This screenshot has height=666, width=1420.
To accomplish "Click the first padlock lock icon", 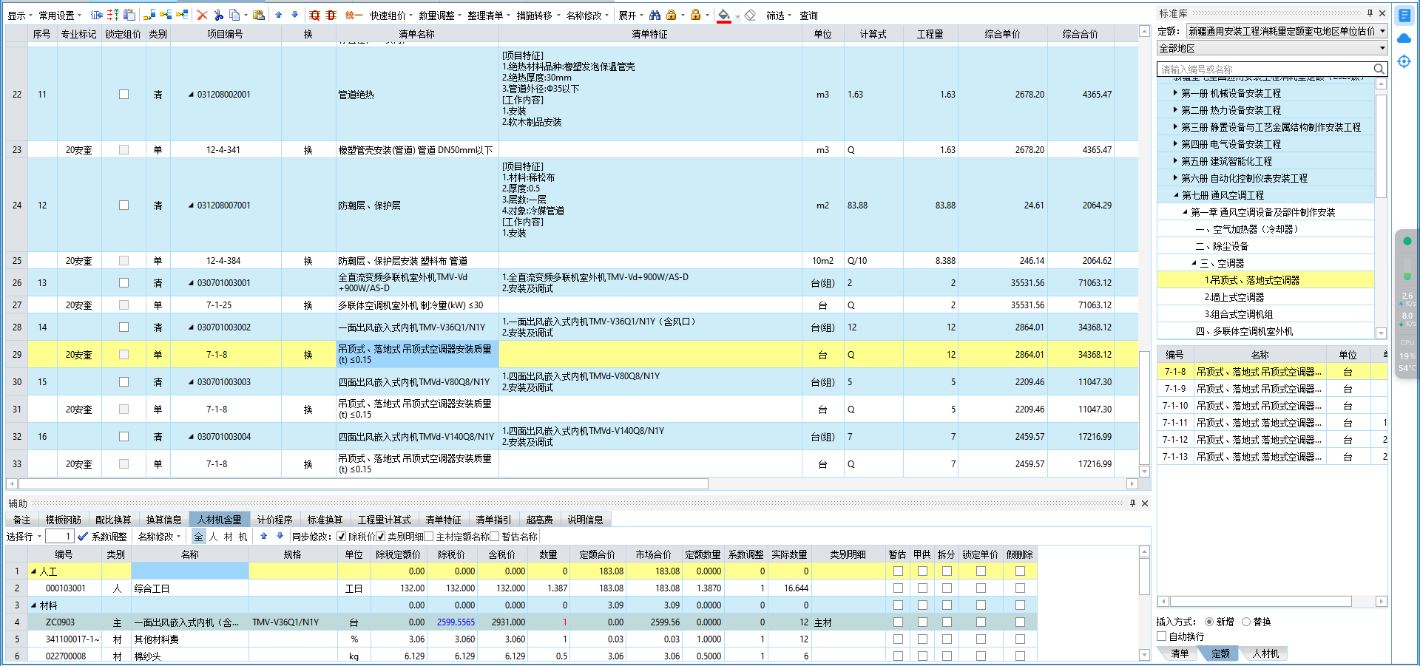I will [x=671, y=15].
